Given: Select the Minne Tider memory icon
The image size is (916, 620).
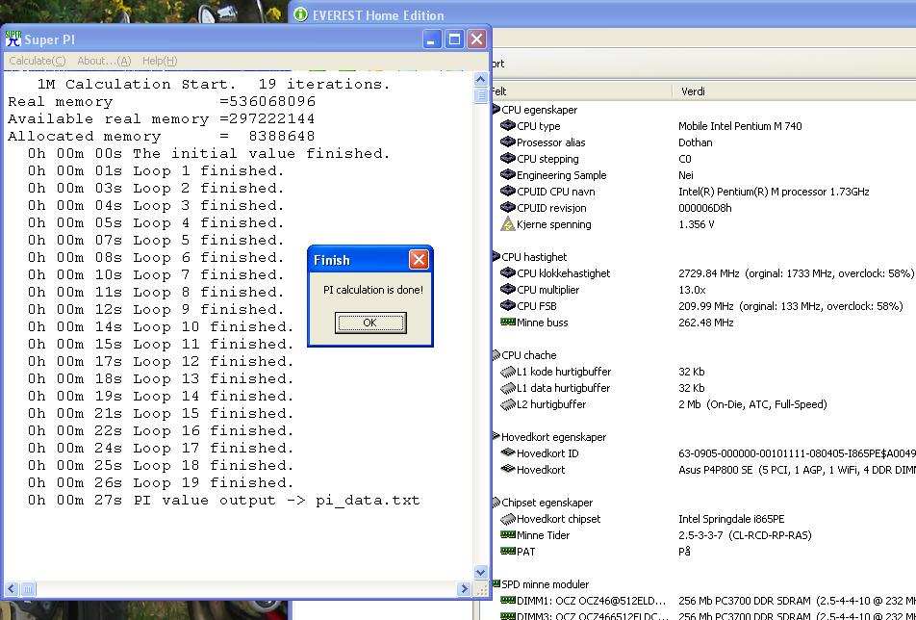Looking at the screenshot, I should [x=508, y=534].
